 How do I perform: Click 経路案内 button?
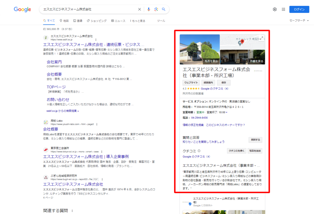[x=208, y=82]
